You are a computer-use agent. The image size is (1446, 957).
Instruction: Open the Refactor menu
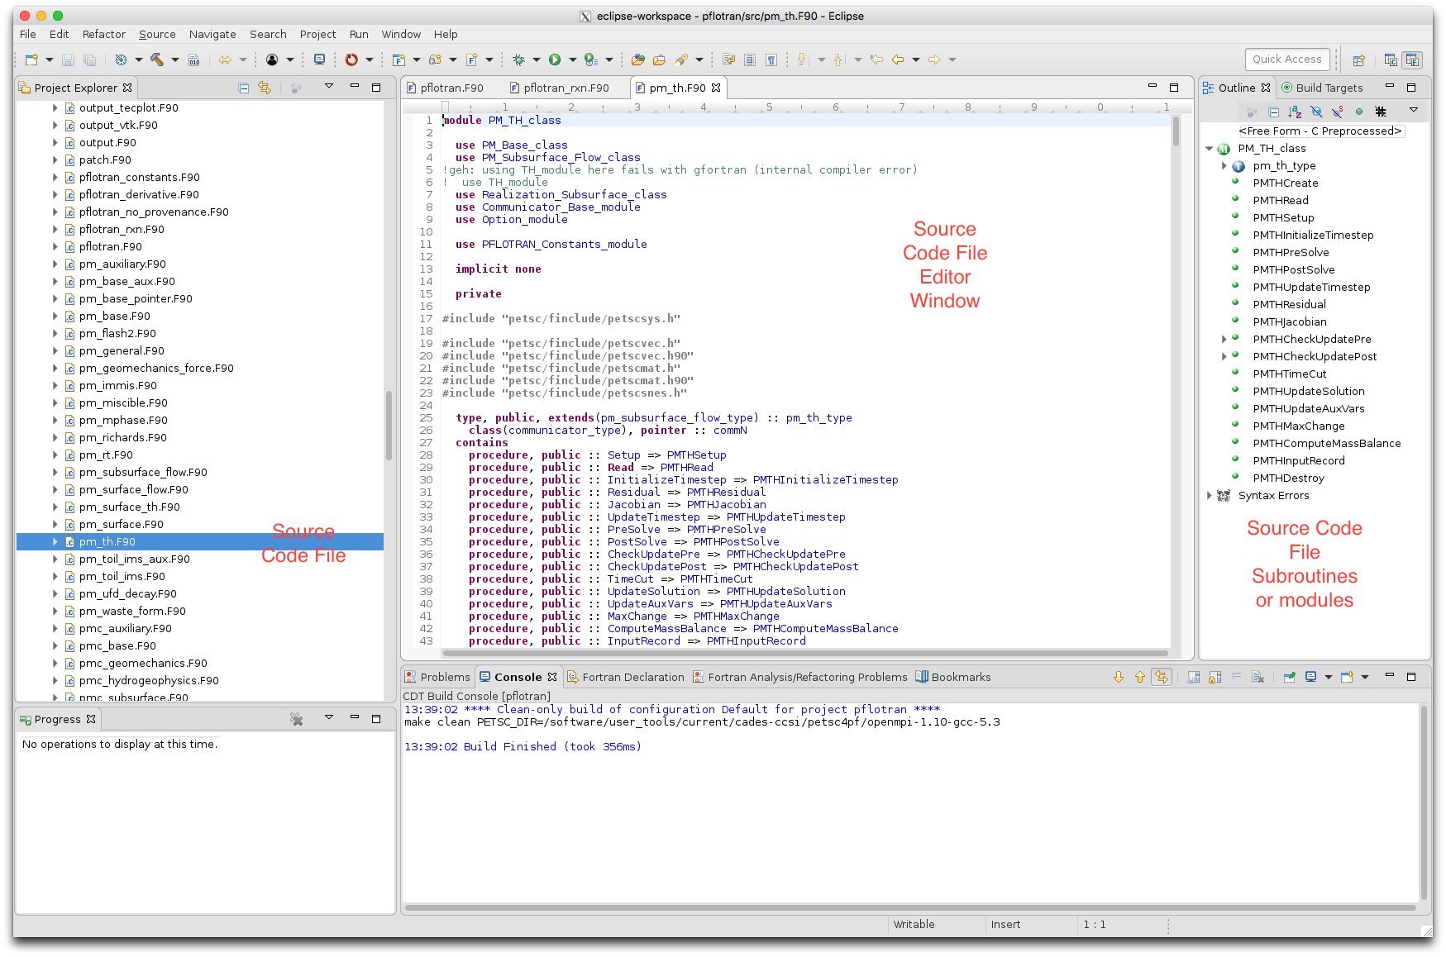click(103, 34)
